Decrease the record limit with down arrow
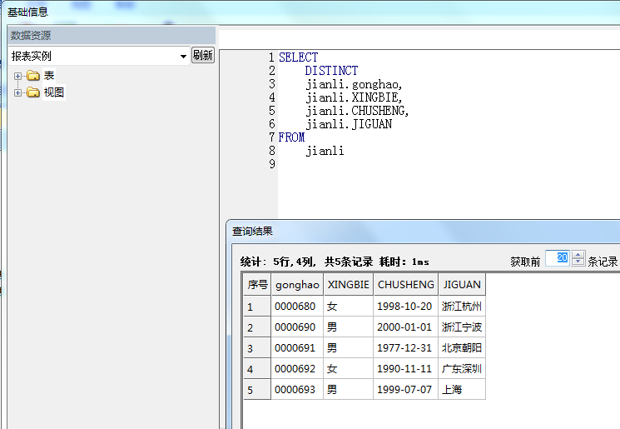The width and height of the screenshot is (620, 429). click(x=578, y=262)
